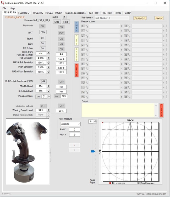Open the Rudder tab
The image size is (170, 197).
tap(127, 13)
